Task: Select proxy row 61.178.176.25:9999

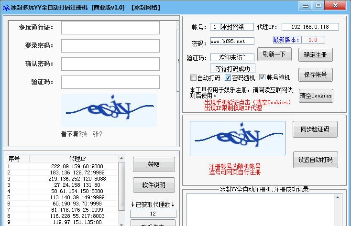Action: [62, 210]
